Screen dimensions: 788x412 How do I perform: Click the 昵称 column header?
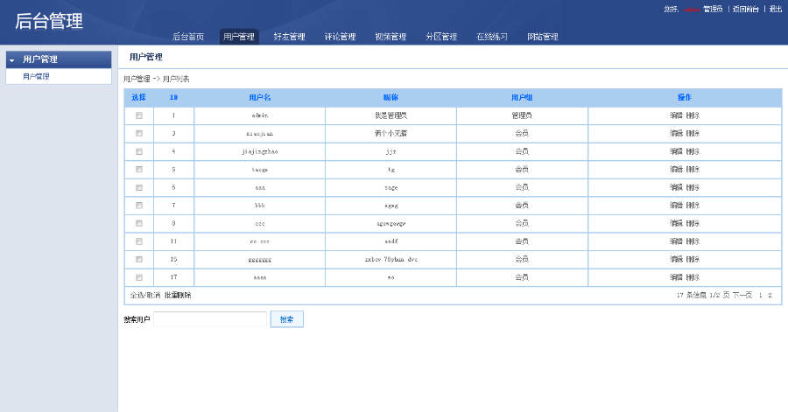[391, 98]
